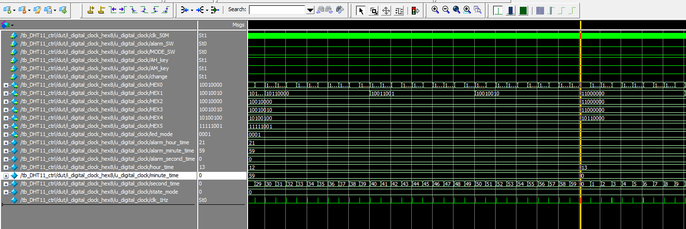Open the Delete bookmark dropdown arrow
686x229 pixels.
coord(29,10)
